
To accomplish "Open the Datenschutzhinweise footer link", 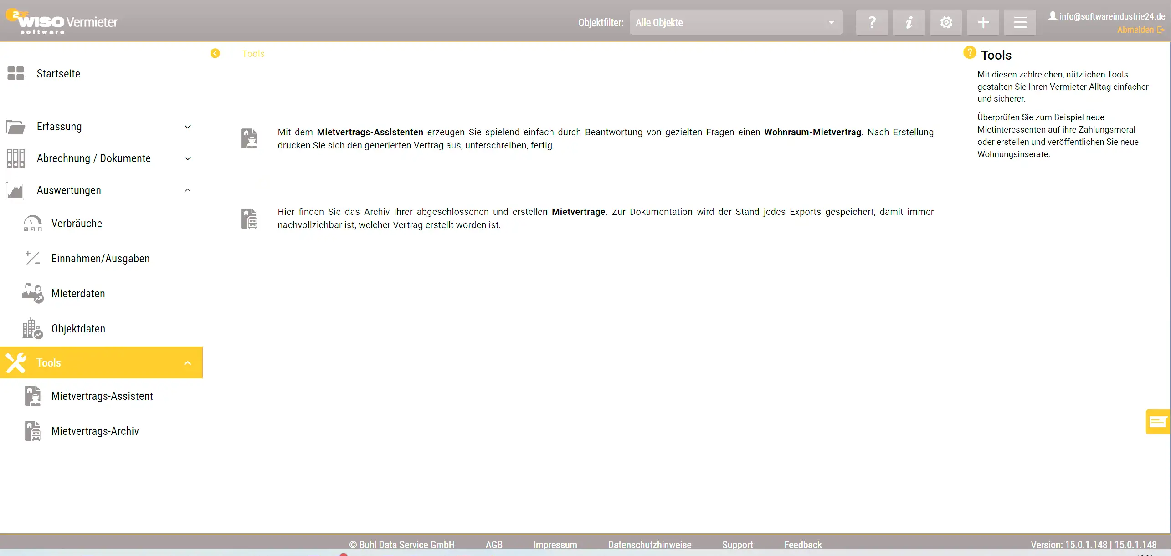I will (649, 545).
